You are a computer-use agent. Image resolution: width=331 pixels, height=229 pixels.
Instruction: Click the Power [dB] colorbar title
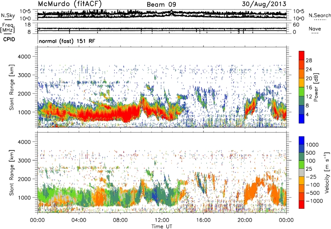[x=316, y=87]
